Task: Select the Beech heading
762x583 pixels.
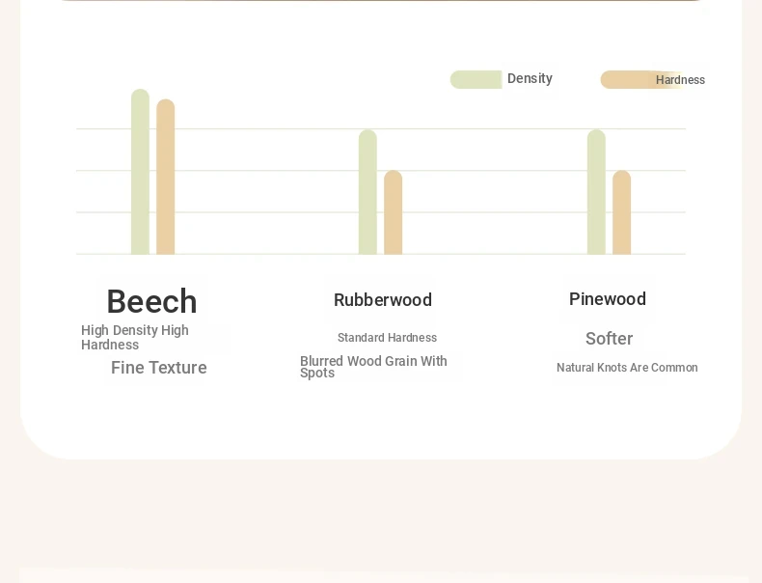Action: click(x=151, y=301)
